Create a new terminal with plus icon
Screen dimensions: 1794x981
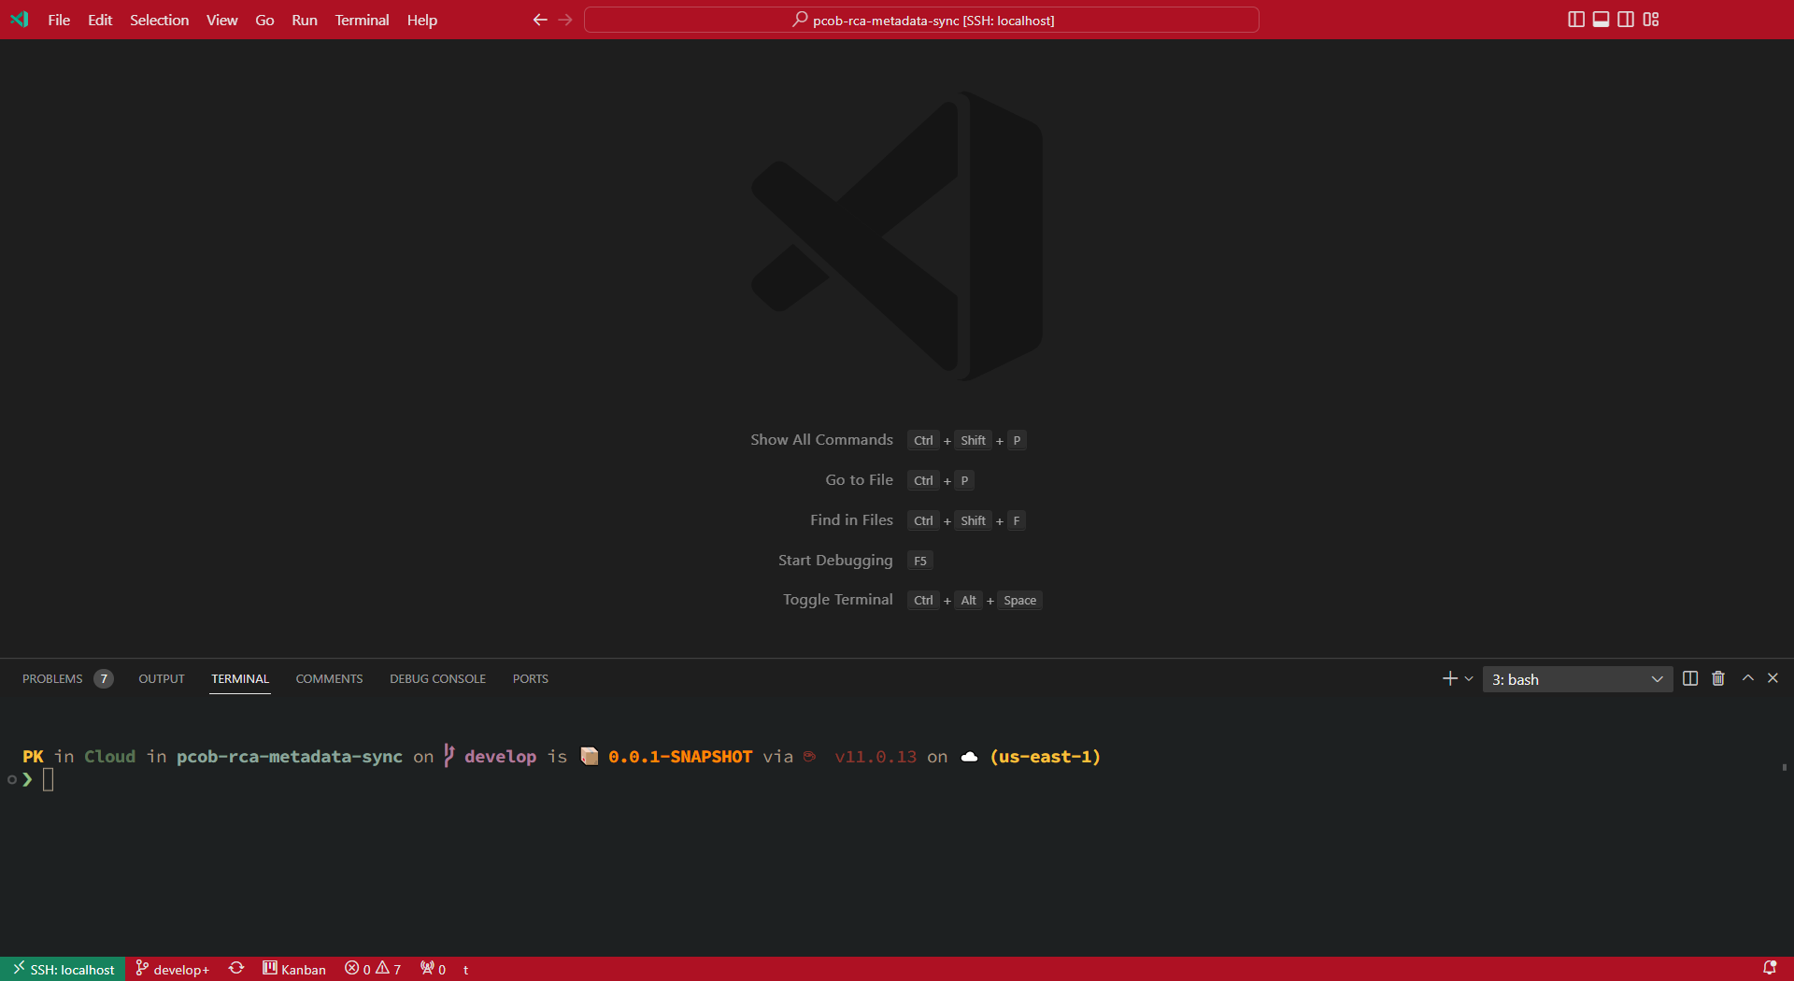(1449, 678)
